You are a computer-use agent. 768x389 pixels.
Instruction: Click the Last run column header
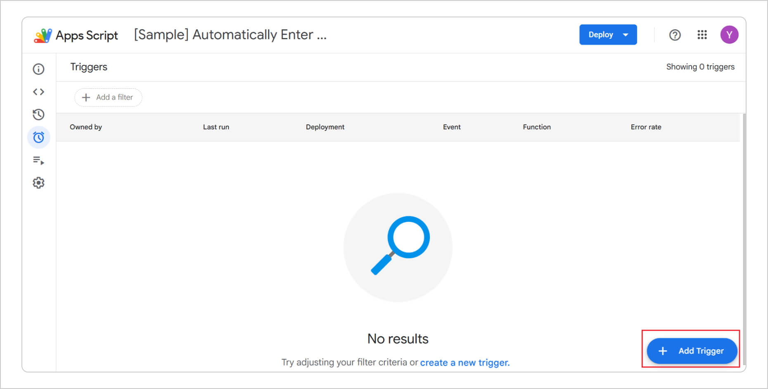pos(216,127)
